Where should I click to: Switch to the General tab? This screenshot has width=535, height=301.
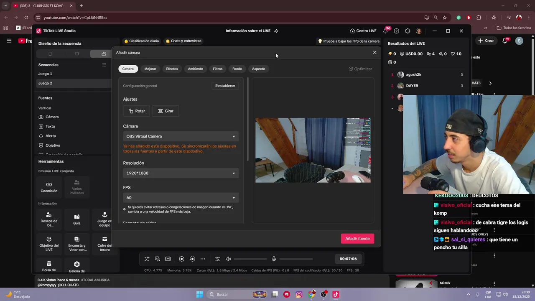pos(128,69)
